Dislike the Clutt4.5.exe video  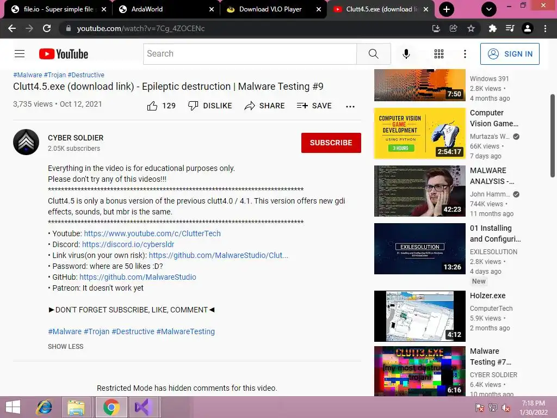[210, 106]
